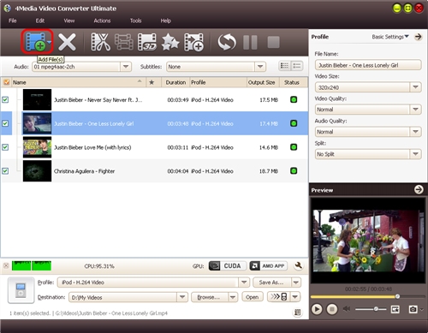Switch to the compact list view icon
The image size is (428, 333).
coord(297,66)
